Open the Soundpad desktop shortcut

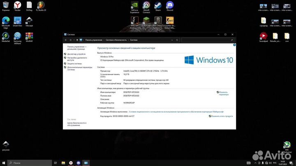pos(263,36)
